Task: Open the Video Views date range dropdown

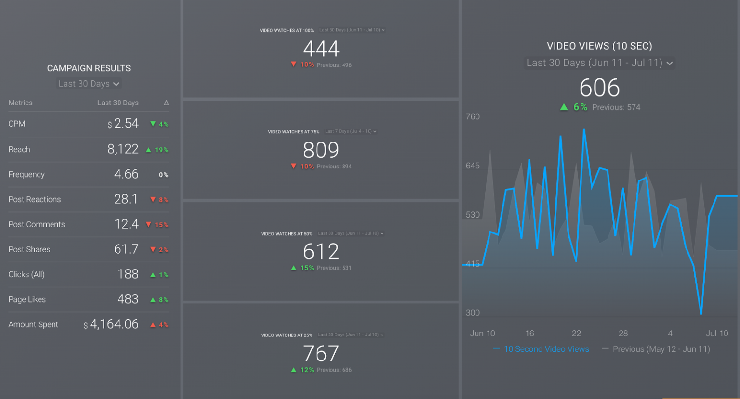Action: [x=599, y=63]
